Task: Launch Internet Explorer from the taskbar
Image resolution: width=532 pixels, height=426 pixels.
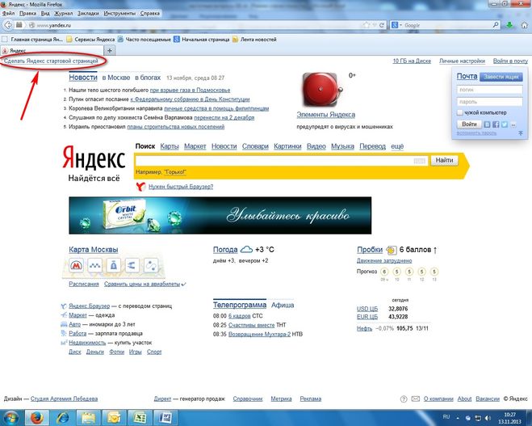Action: click(x=63, y=417)
